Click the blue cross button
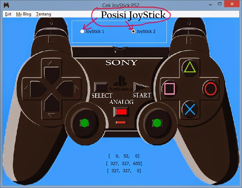 coord(190,109)
